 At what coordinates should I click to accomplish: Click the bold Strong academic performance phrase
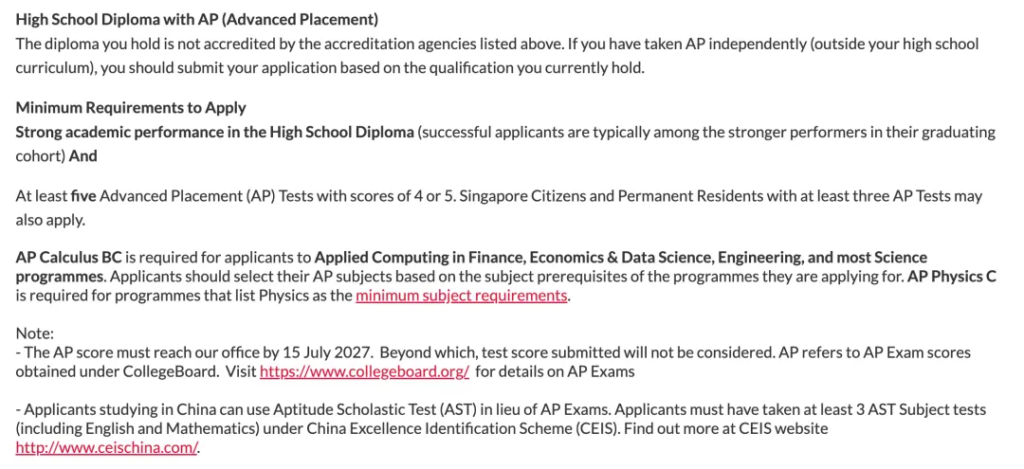(x=215, y=133)
